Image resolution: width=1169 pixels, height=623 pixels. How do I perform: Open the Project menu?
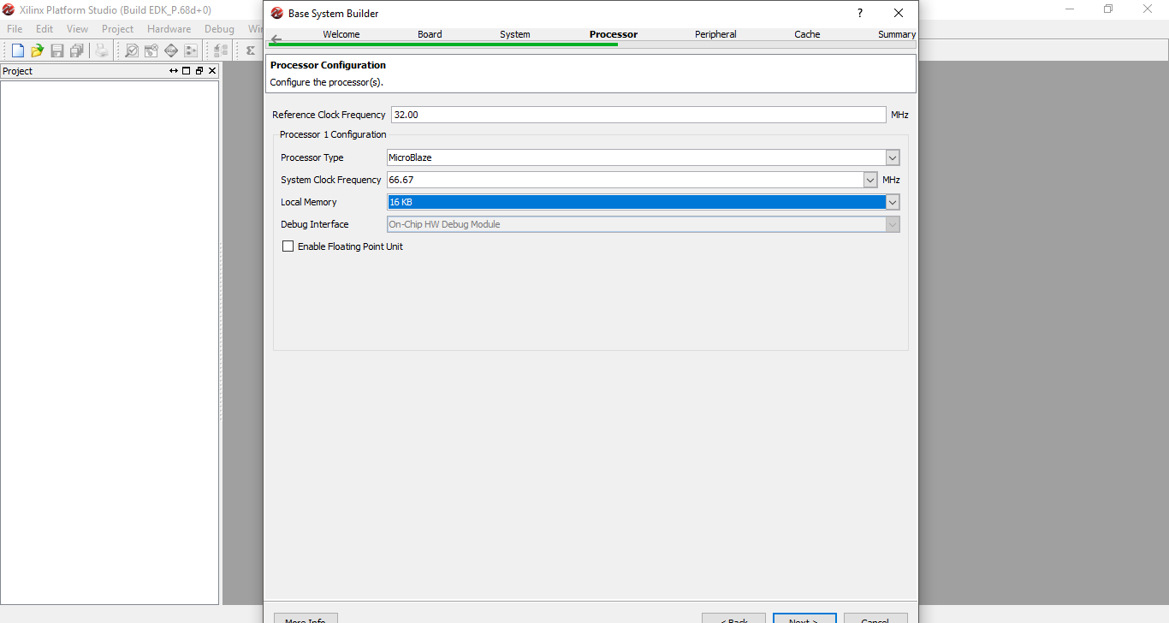[117, 29]
